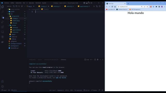Open EditModal.js in the file tree
This screenshot has width=166, height=93.
tap(16, 21)
